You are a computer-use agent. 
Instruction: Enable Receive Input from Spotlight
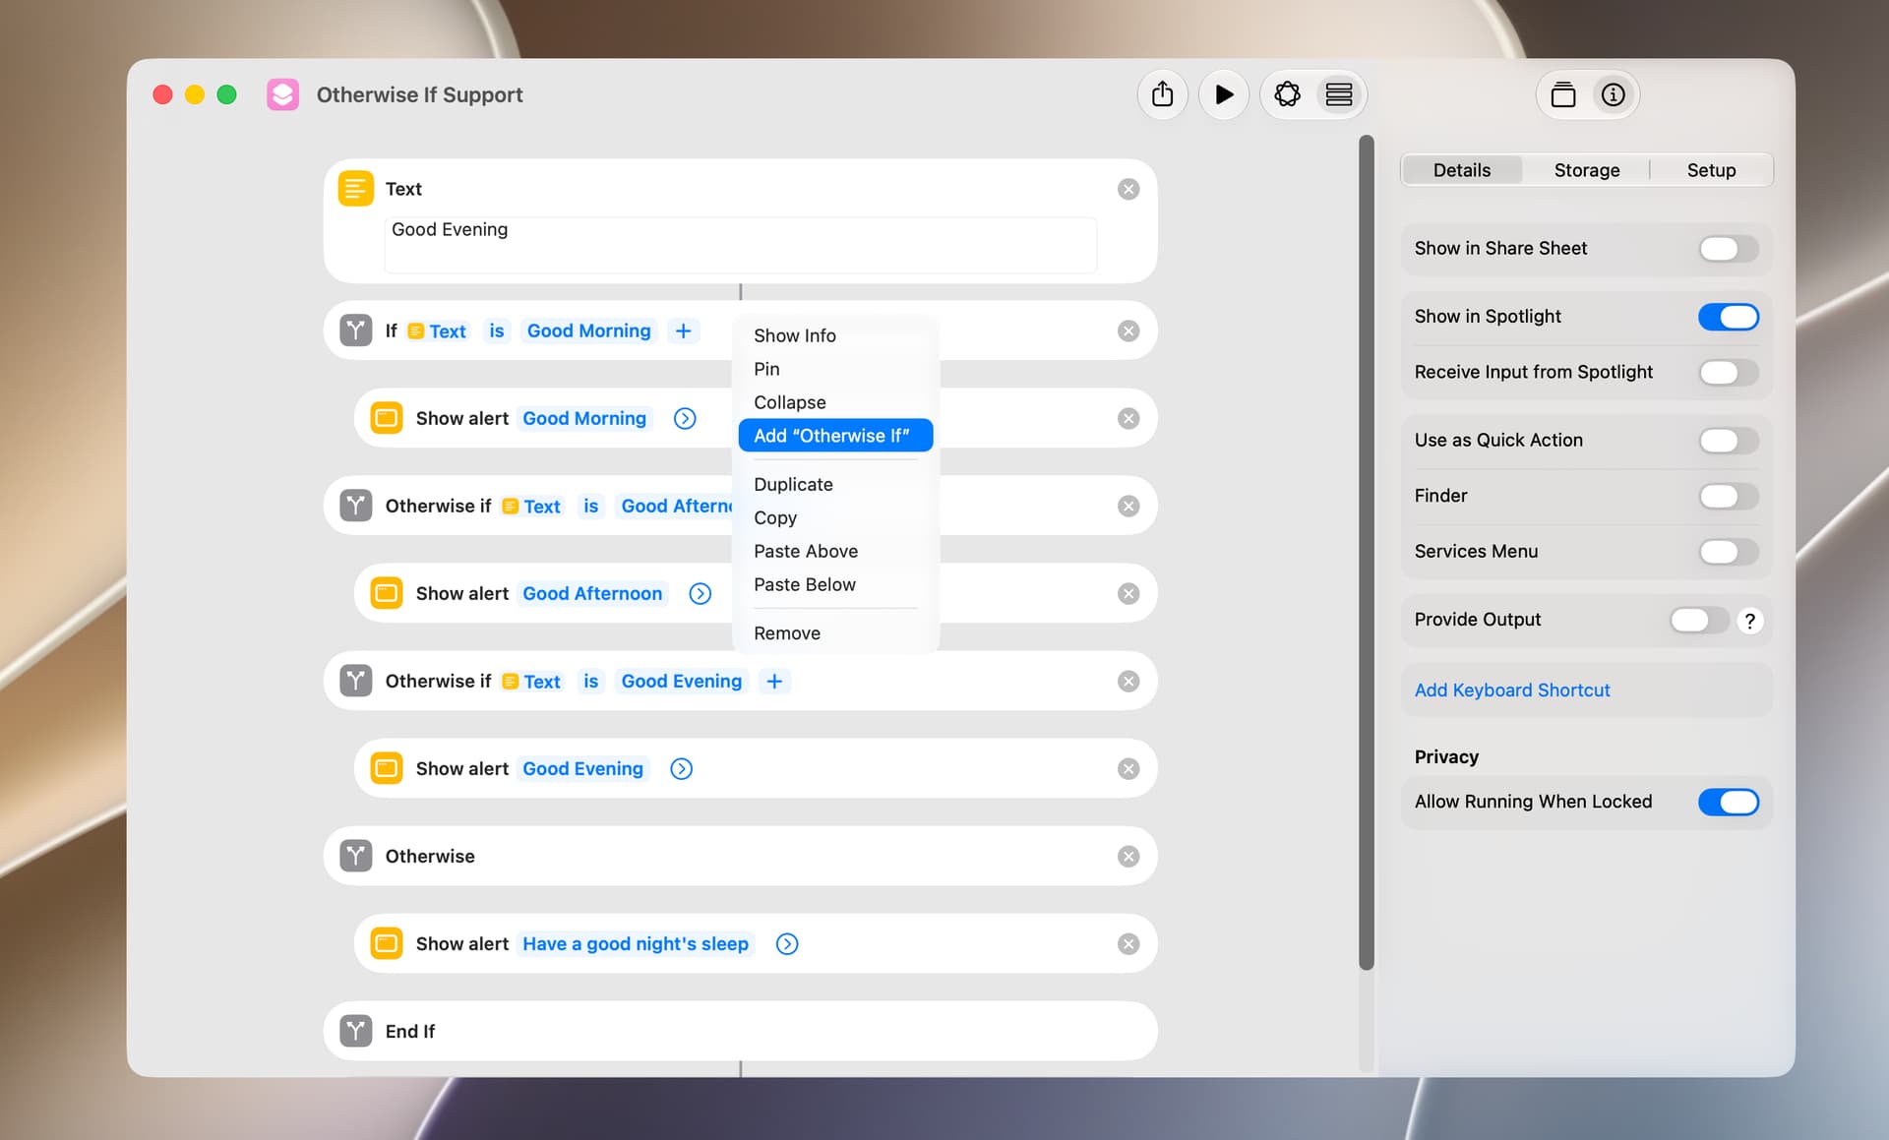(1728, 372)
